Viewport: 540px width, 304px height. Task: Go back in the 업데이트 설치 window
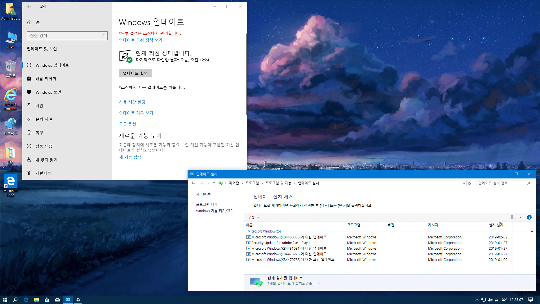click(193, 183)
